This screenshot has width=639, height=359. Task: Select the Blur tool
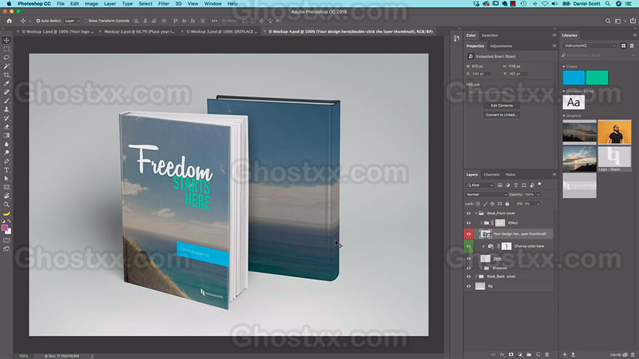pyautogui.click(x=7, y=144)
